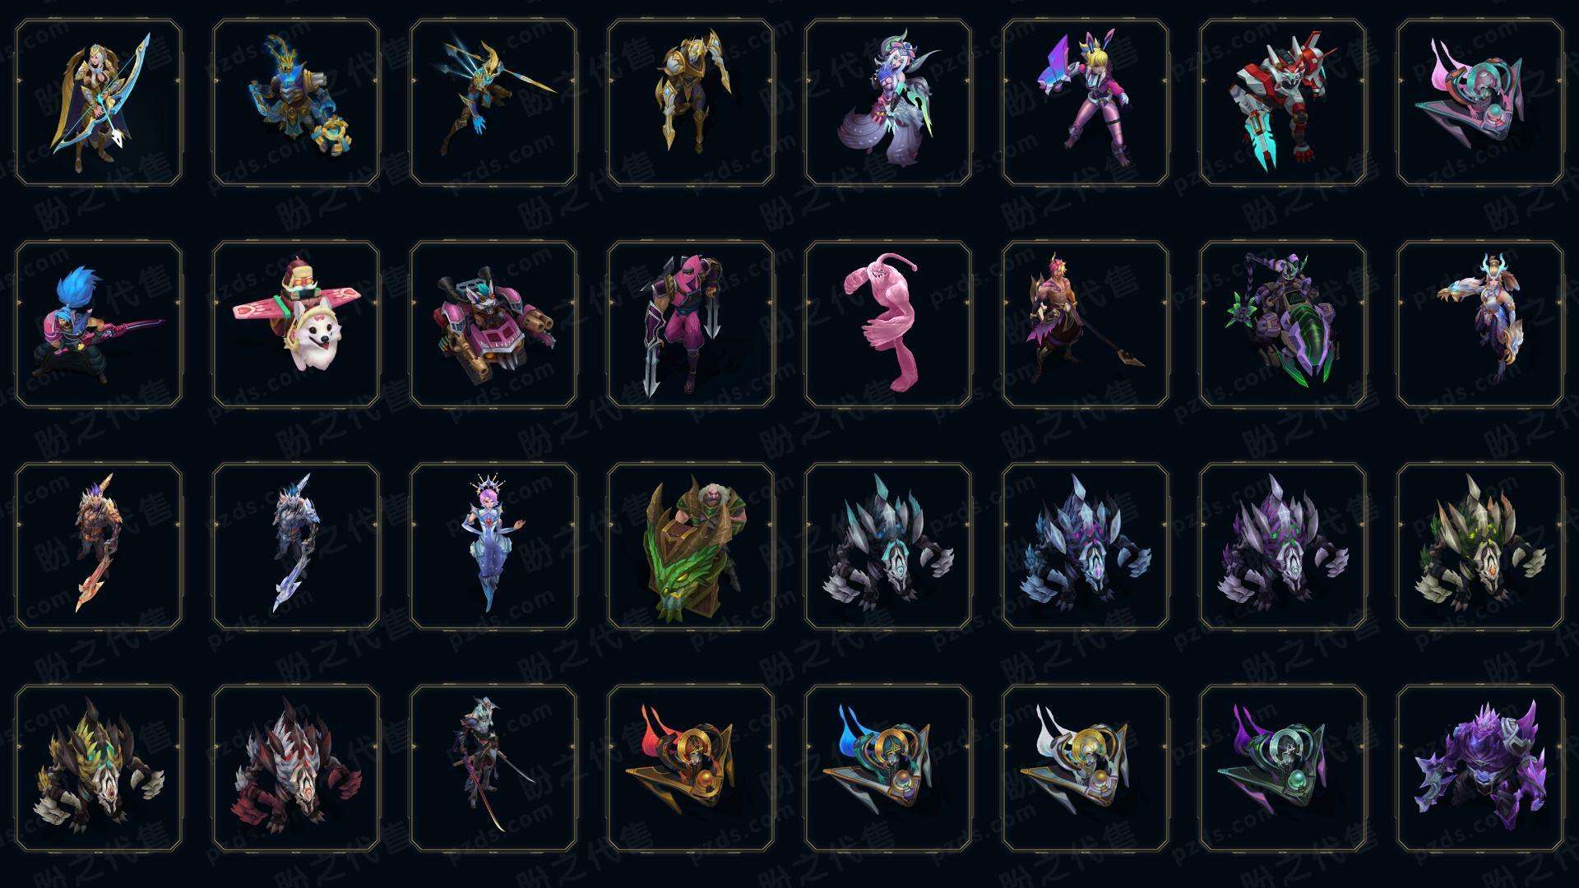Image resolution: width=1579 pixels, height=888 pixels.
Task: Choose the blue spiky-haired swordsman tile
Action: [99, 324]
